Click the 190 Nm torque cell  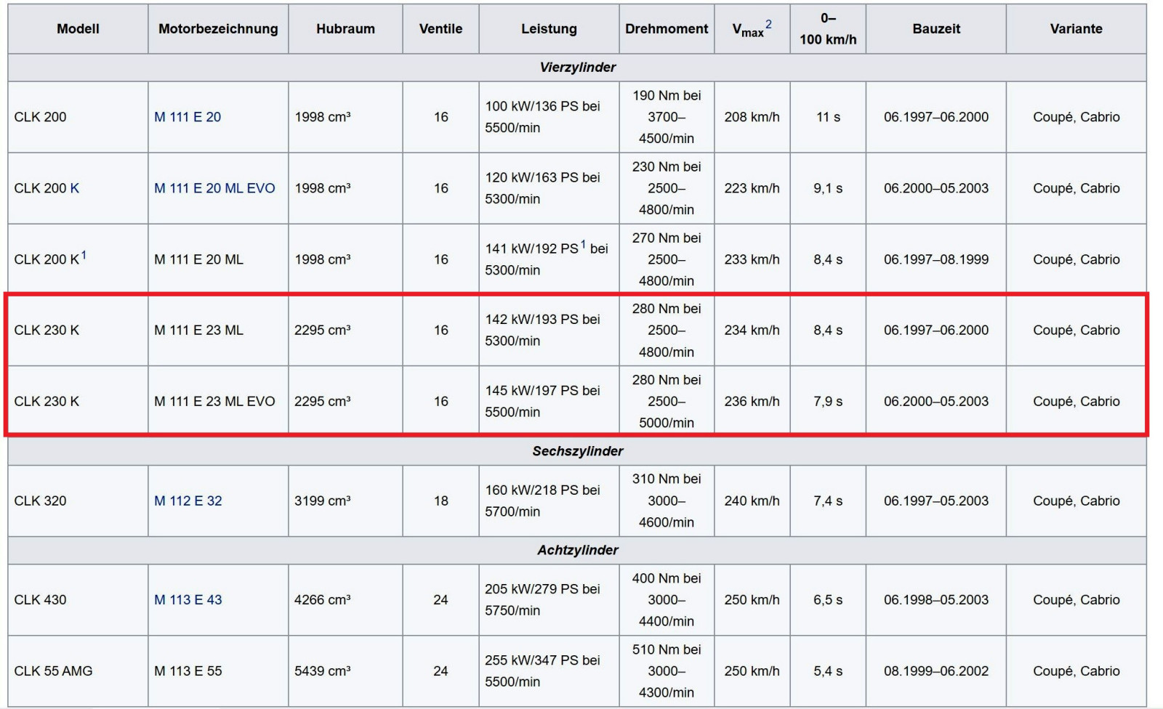(667, 117)
